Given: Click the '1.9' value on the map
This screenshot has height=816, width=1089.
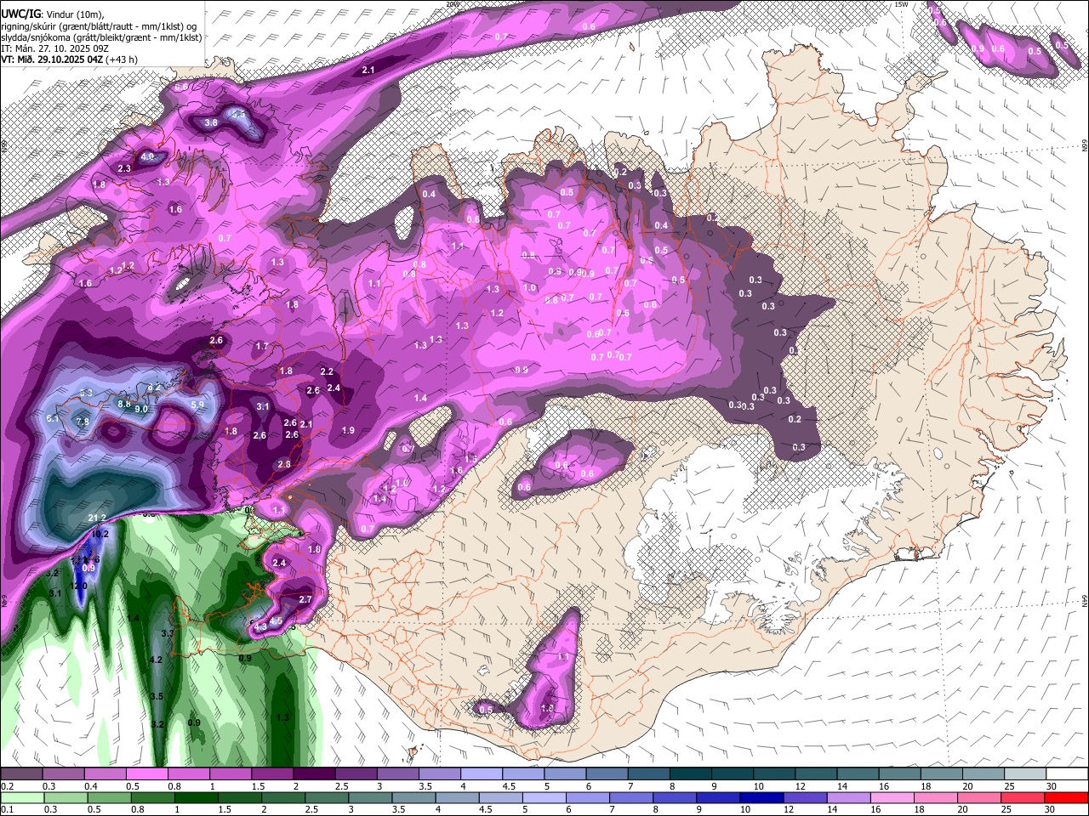Looking at the screenshot, I should 348,430.
